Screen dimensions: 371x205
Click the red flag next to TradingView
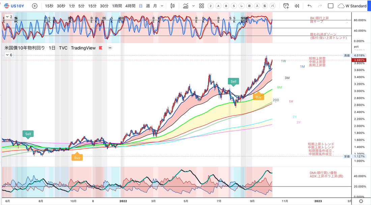(100, 48)
